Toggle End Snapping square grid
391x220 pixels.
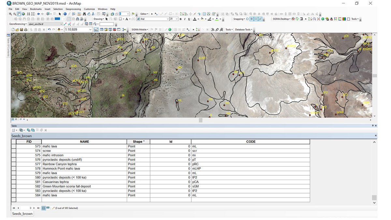(252, 19)
